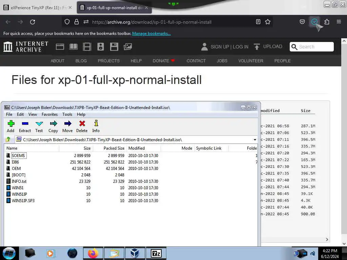Open the browser Extensions puzzle icon
Image resolution: width=347 pixels, height=260 pixels.
(327, 22)
